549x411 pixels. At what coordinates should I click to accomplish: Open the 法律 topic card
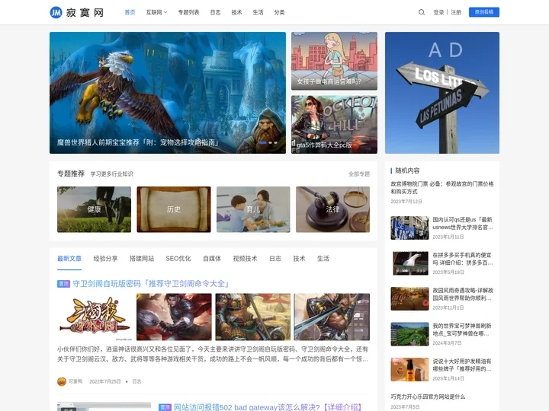(x=332, y=209)
